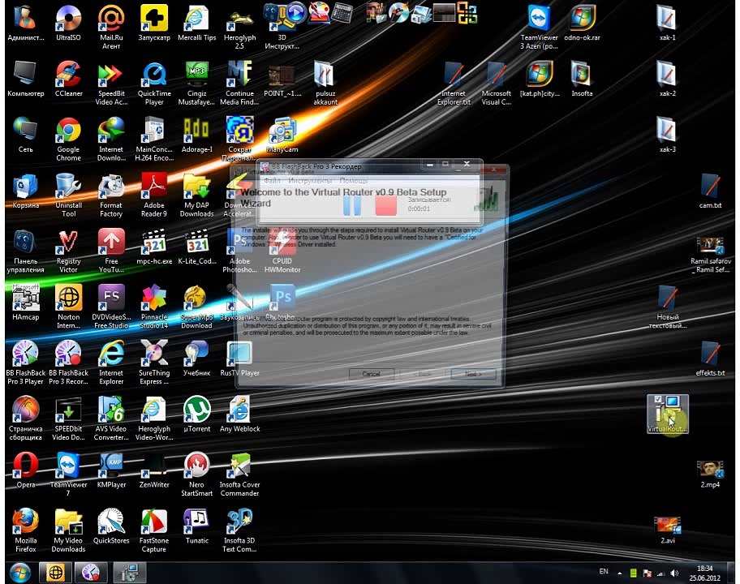Select the AVS Video Converter icon
Image resolution: width=740 pixels, height=584 pixels.
pyautogui.click(x=111, y=418)
